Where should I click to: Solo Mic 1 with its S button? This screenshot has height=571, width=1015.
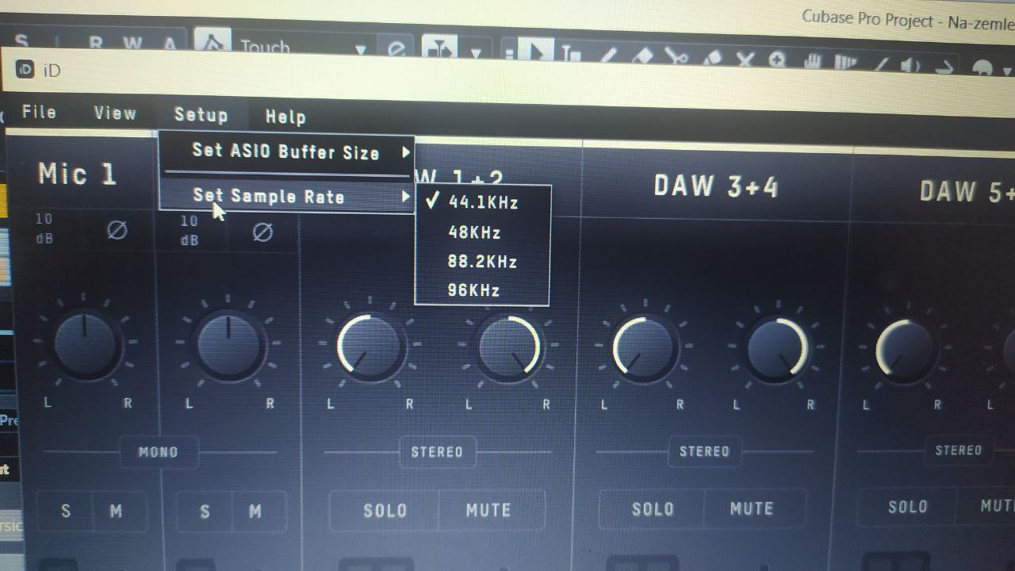coord(66,512)
